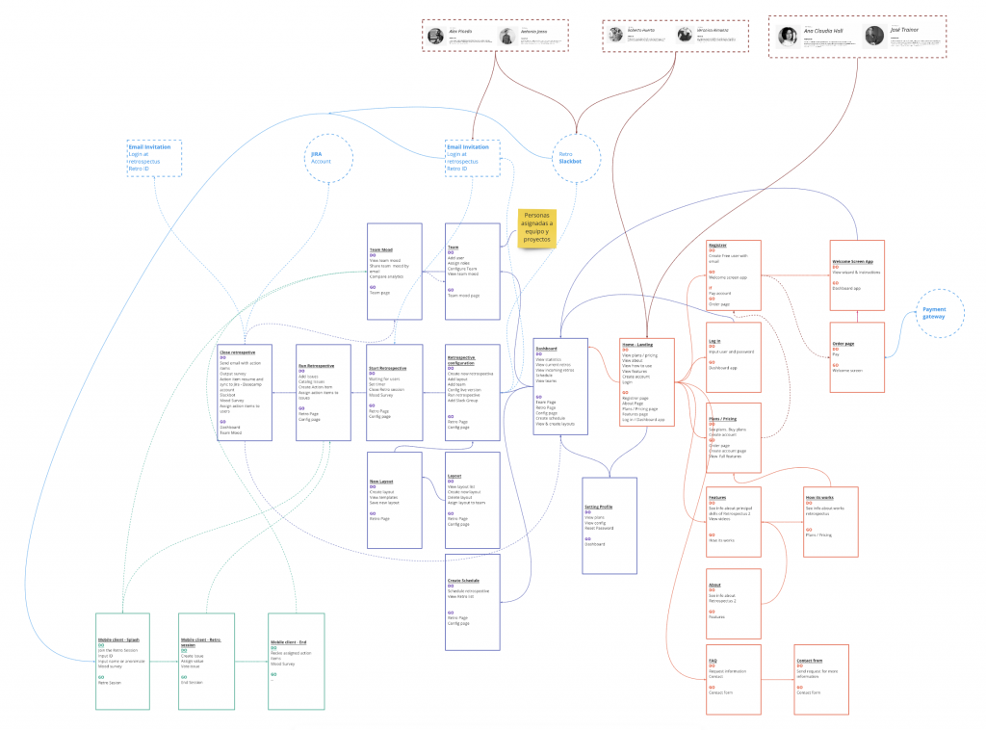Click Roberto Huerta's avatar icon
Screen dimensions: 986x730
point(616,34)
